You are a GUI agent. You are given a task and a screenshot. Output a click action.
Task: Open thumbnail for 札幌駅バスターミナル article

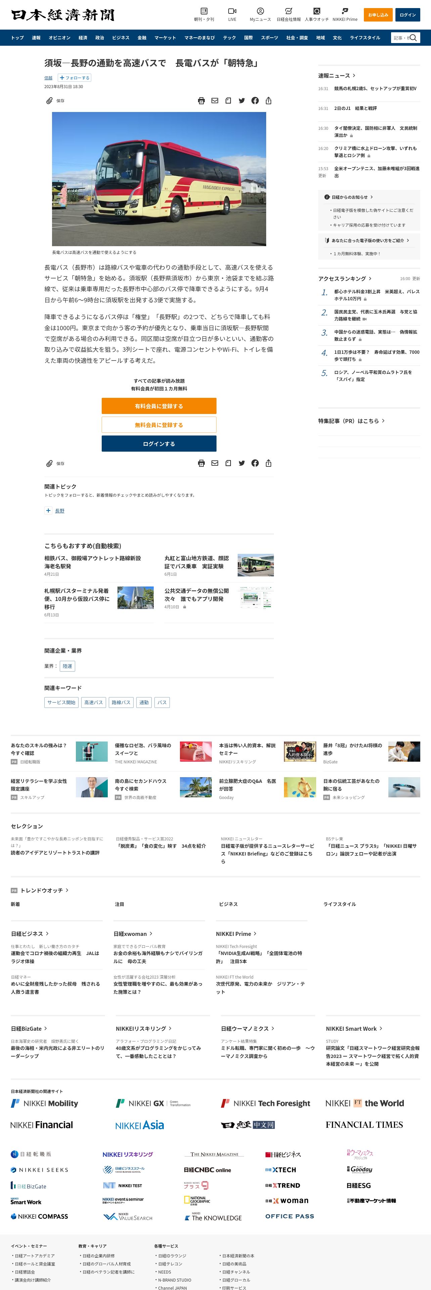tap(136, 598)
